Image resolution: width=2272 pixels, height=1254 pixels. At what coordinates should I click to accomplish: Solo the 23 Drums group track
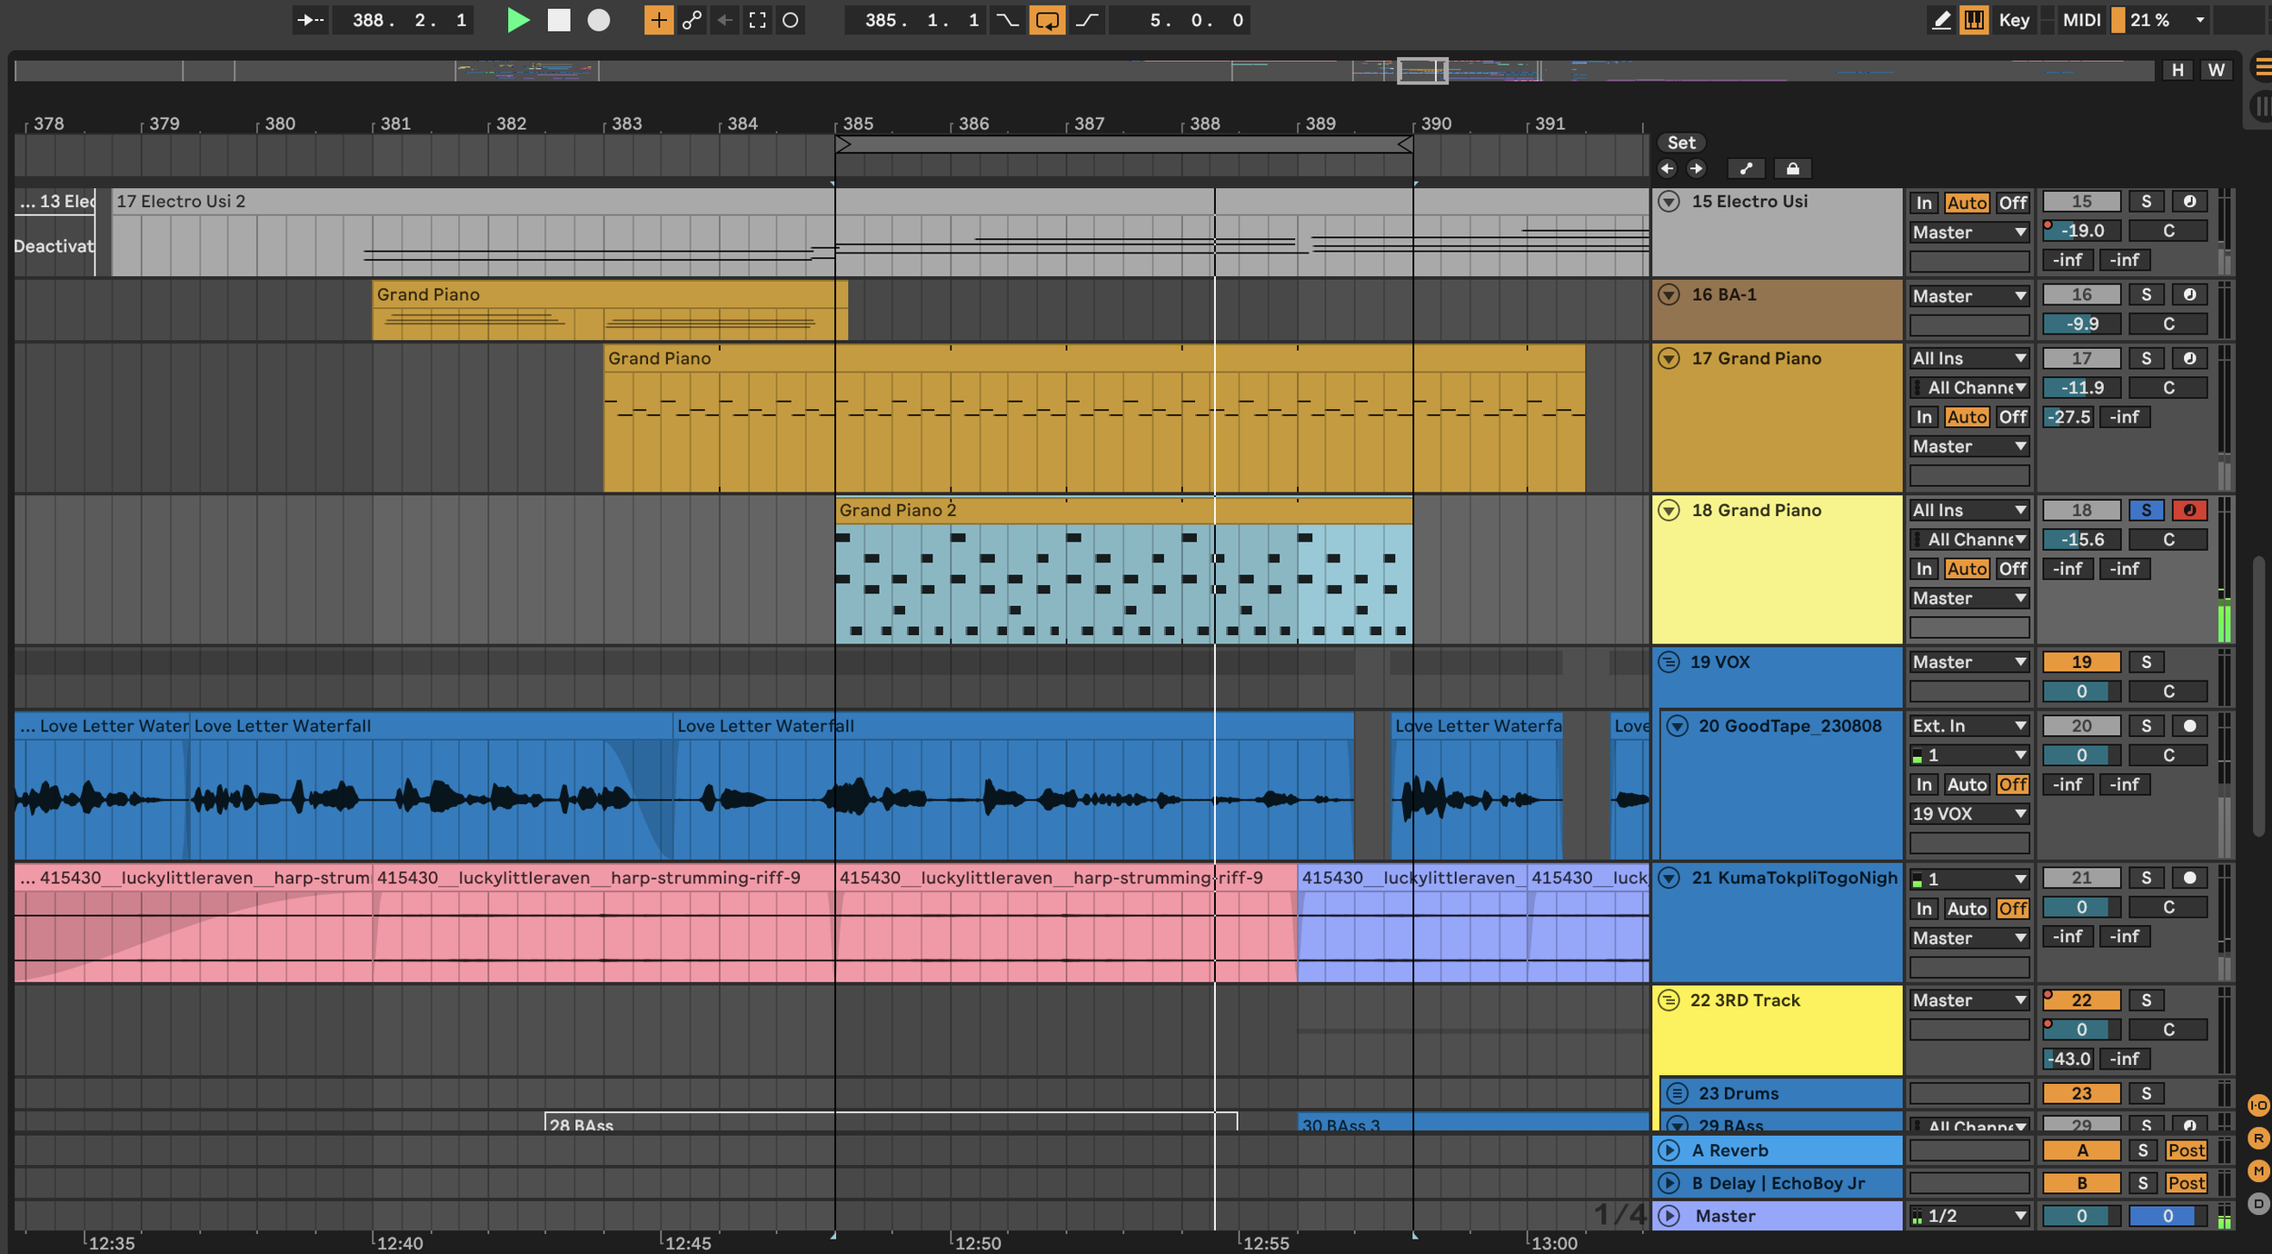[x=2146, y=1093]
